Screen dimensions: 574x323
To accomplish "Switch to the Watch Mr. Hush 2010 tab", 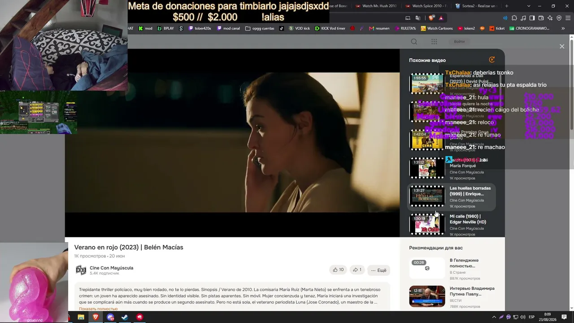I will [x=376, y=6].
